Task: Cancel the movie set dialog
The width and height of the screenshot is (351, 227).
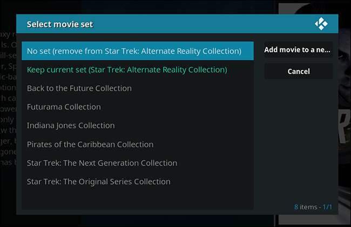Action: [x=299, y=72]
